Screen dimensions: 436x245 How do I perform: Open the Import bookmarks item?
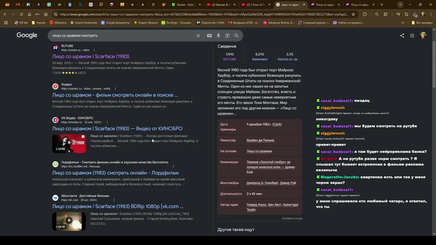tap(84, 23)
